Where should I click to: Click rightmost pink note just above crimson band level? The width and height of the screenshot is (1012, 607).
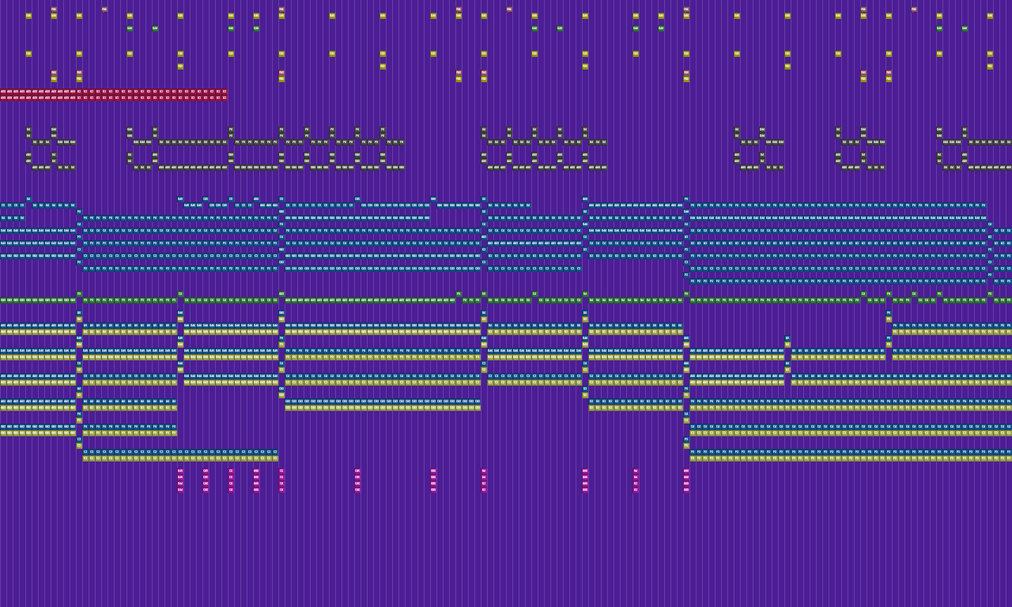(x=889, y=73)
